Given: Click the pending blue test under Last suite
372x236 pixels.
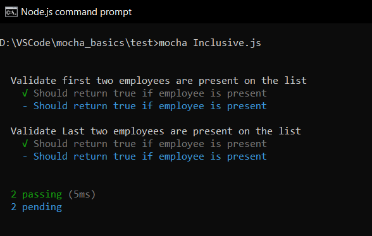Looking at the screenshot, I should coord(150,156).
